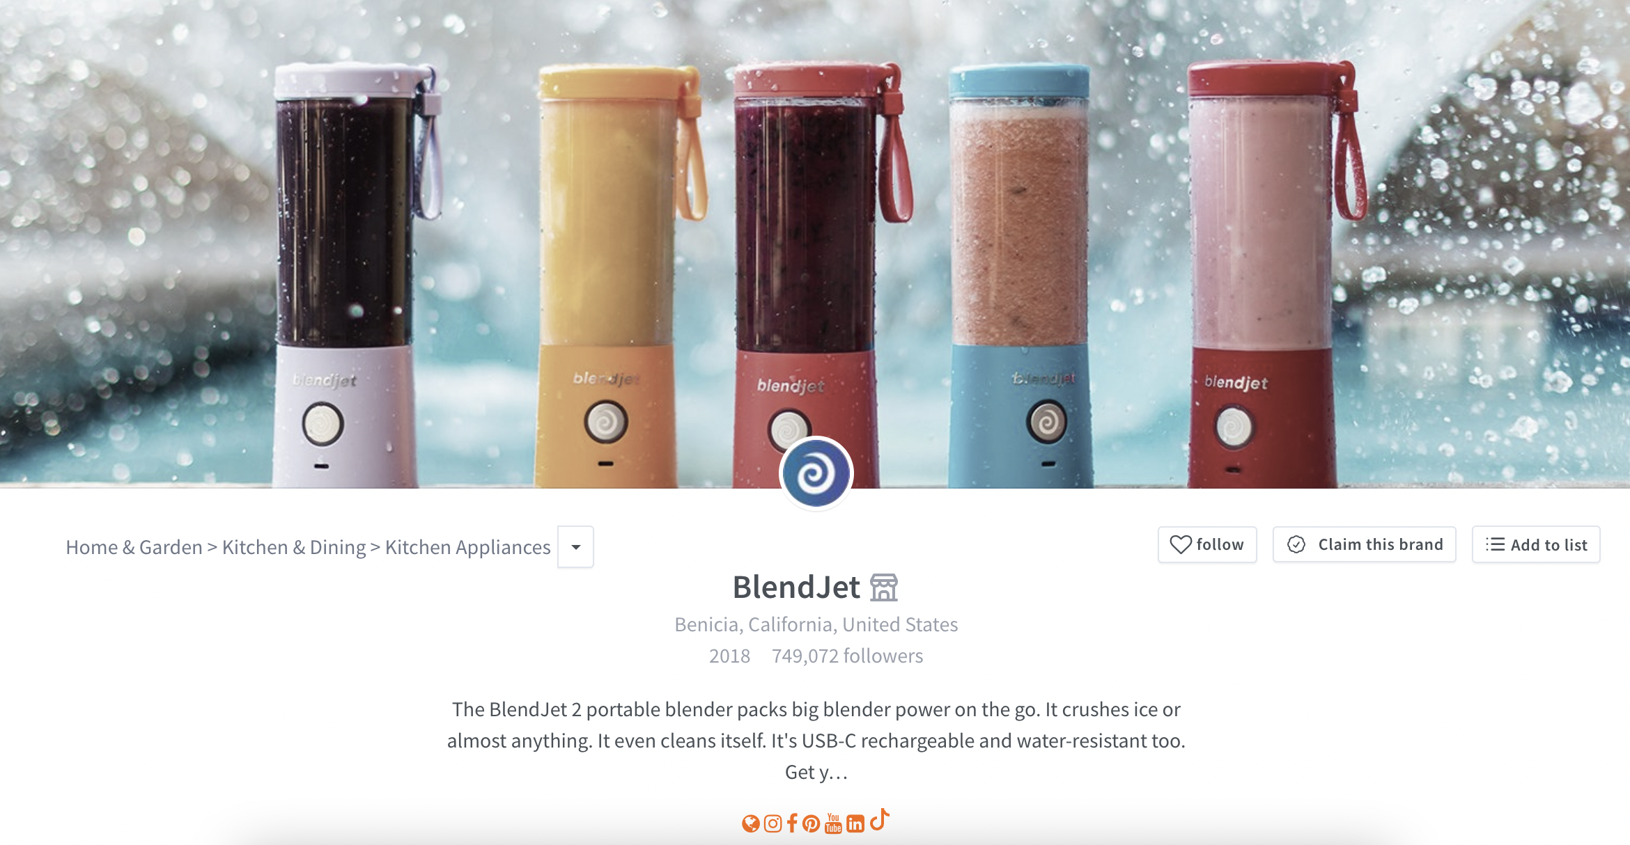This screenshot has height=845, width=1630.
Task: Expand the category breadcrumb dropdown arrow
Action: (575, 547)
